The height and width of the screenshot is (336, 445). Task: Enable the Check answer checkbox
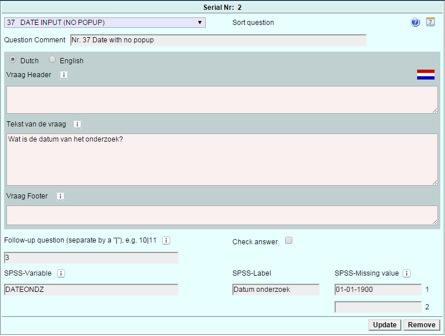pos(289,241)
